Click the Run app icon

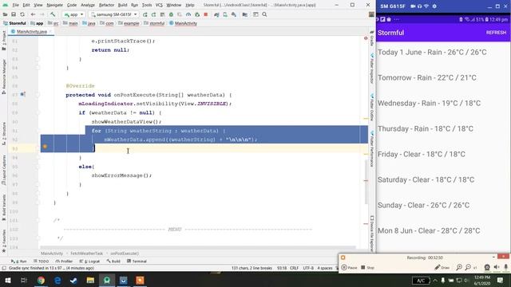tap(145, 14)
